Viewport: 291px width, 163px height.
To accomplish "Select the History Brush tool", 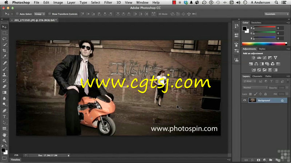I will tap(4, 80).
